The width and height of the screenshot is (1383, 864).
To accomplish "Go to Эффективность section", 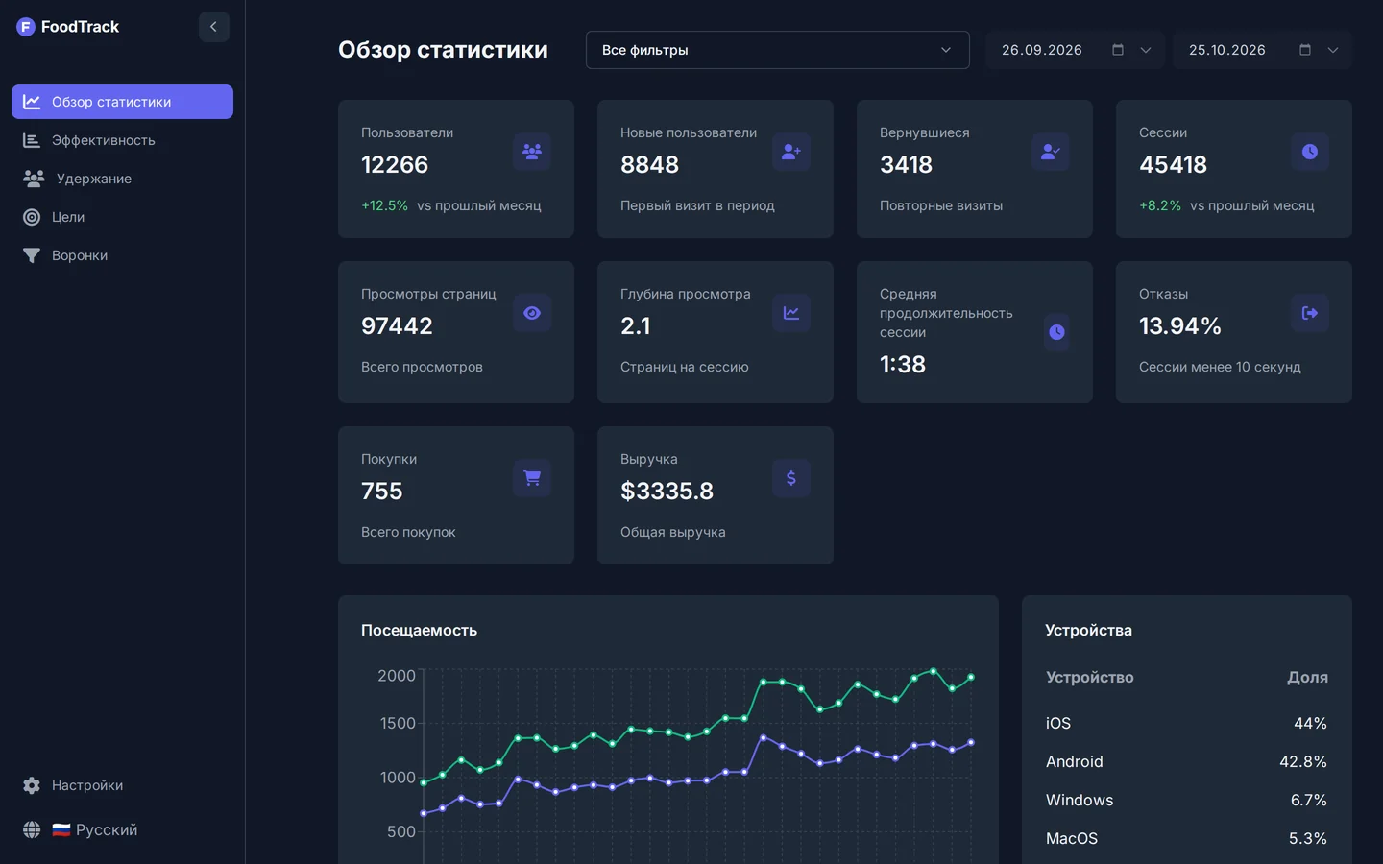I will click(x=122, y=140).
